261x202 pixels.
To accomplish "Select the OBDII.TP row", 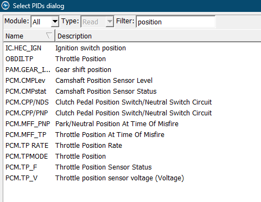I will click(x=132, y=59).
